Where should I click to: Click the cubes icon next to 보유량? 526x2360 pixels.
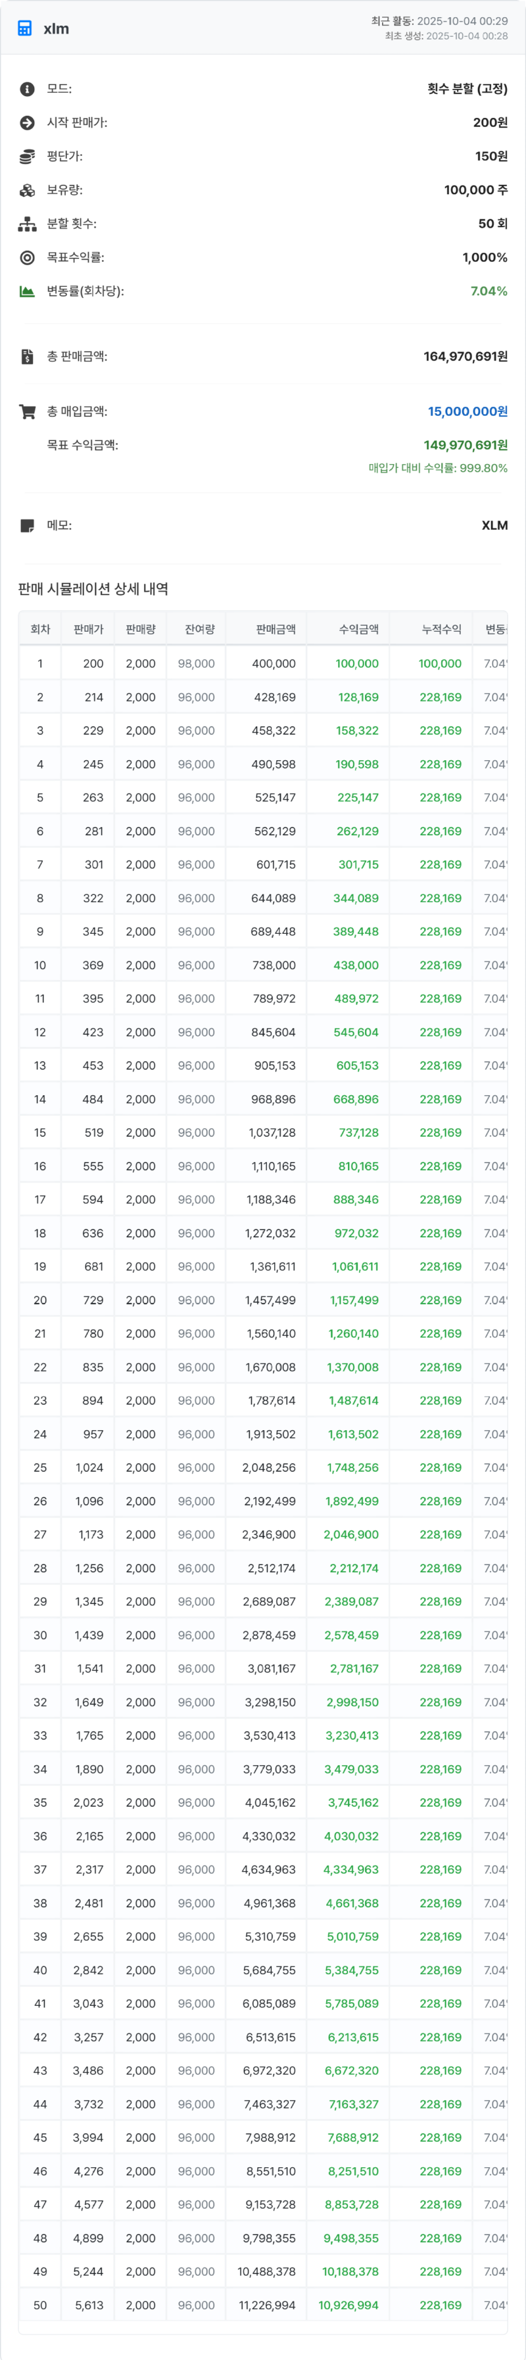coord(28,191)
